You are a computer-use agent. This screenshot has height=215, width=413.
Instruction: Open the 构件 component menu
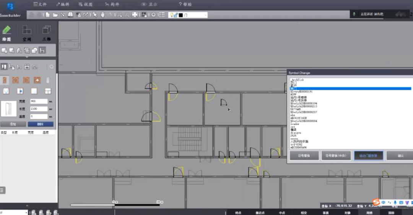coord(112,5)
